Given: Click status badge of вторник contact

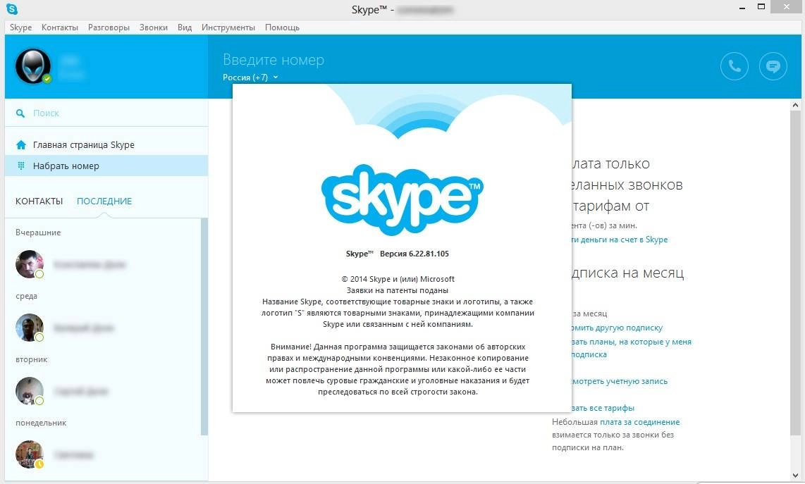Looking at the screenshot, I should 39,401.
